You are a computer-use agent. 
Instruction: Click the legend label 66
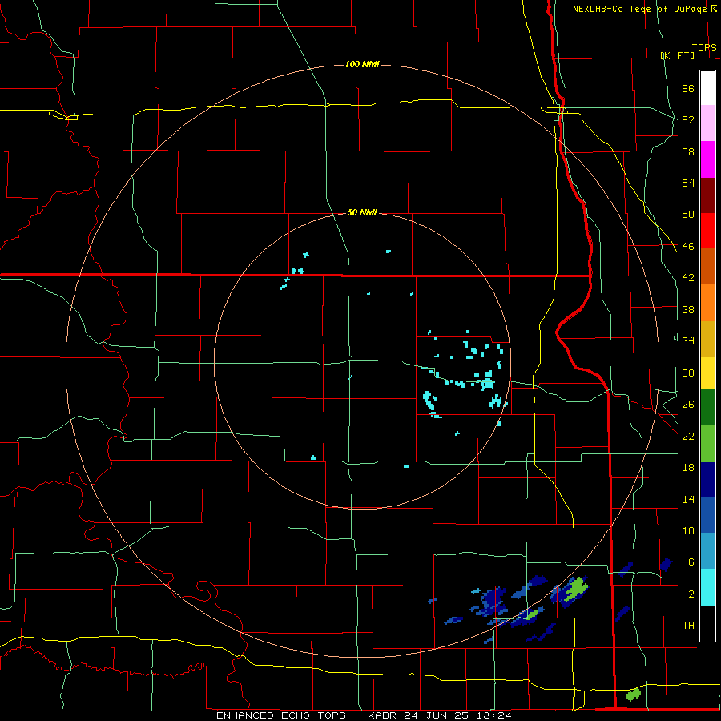click(x=688, y=88)
